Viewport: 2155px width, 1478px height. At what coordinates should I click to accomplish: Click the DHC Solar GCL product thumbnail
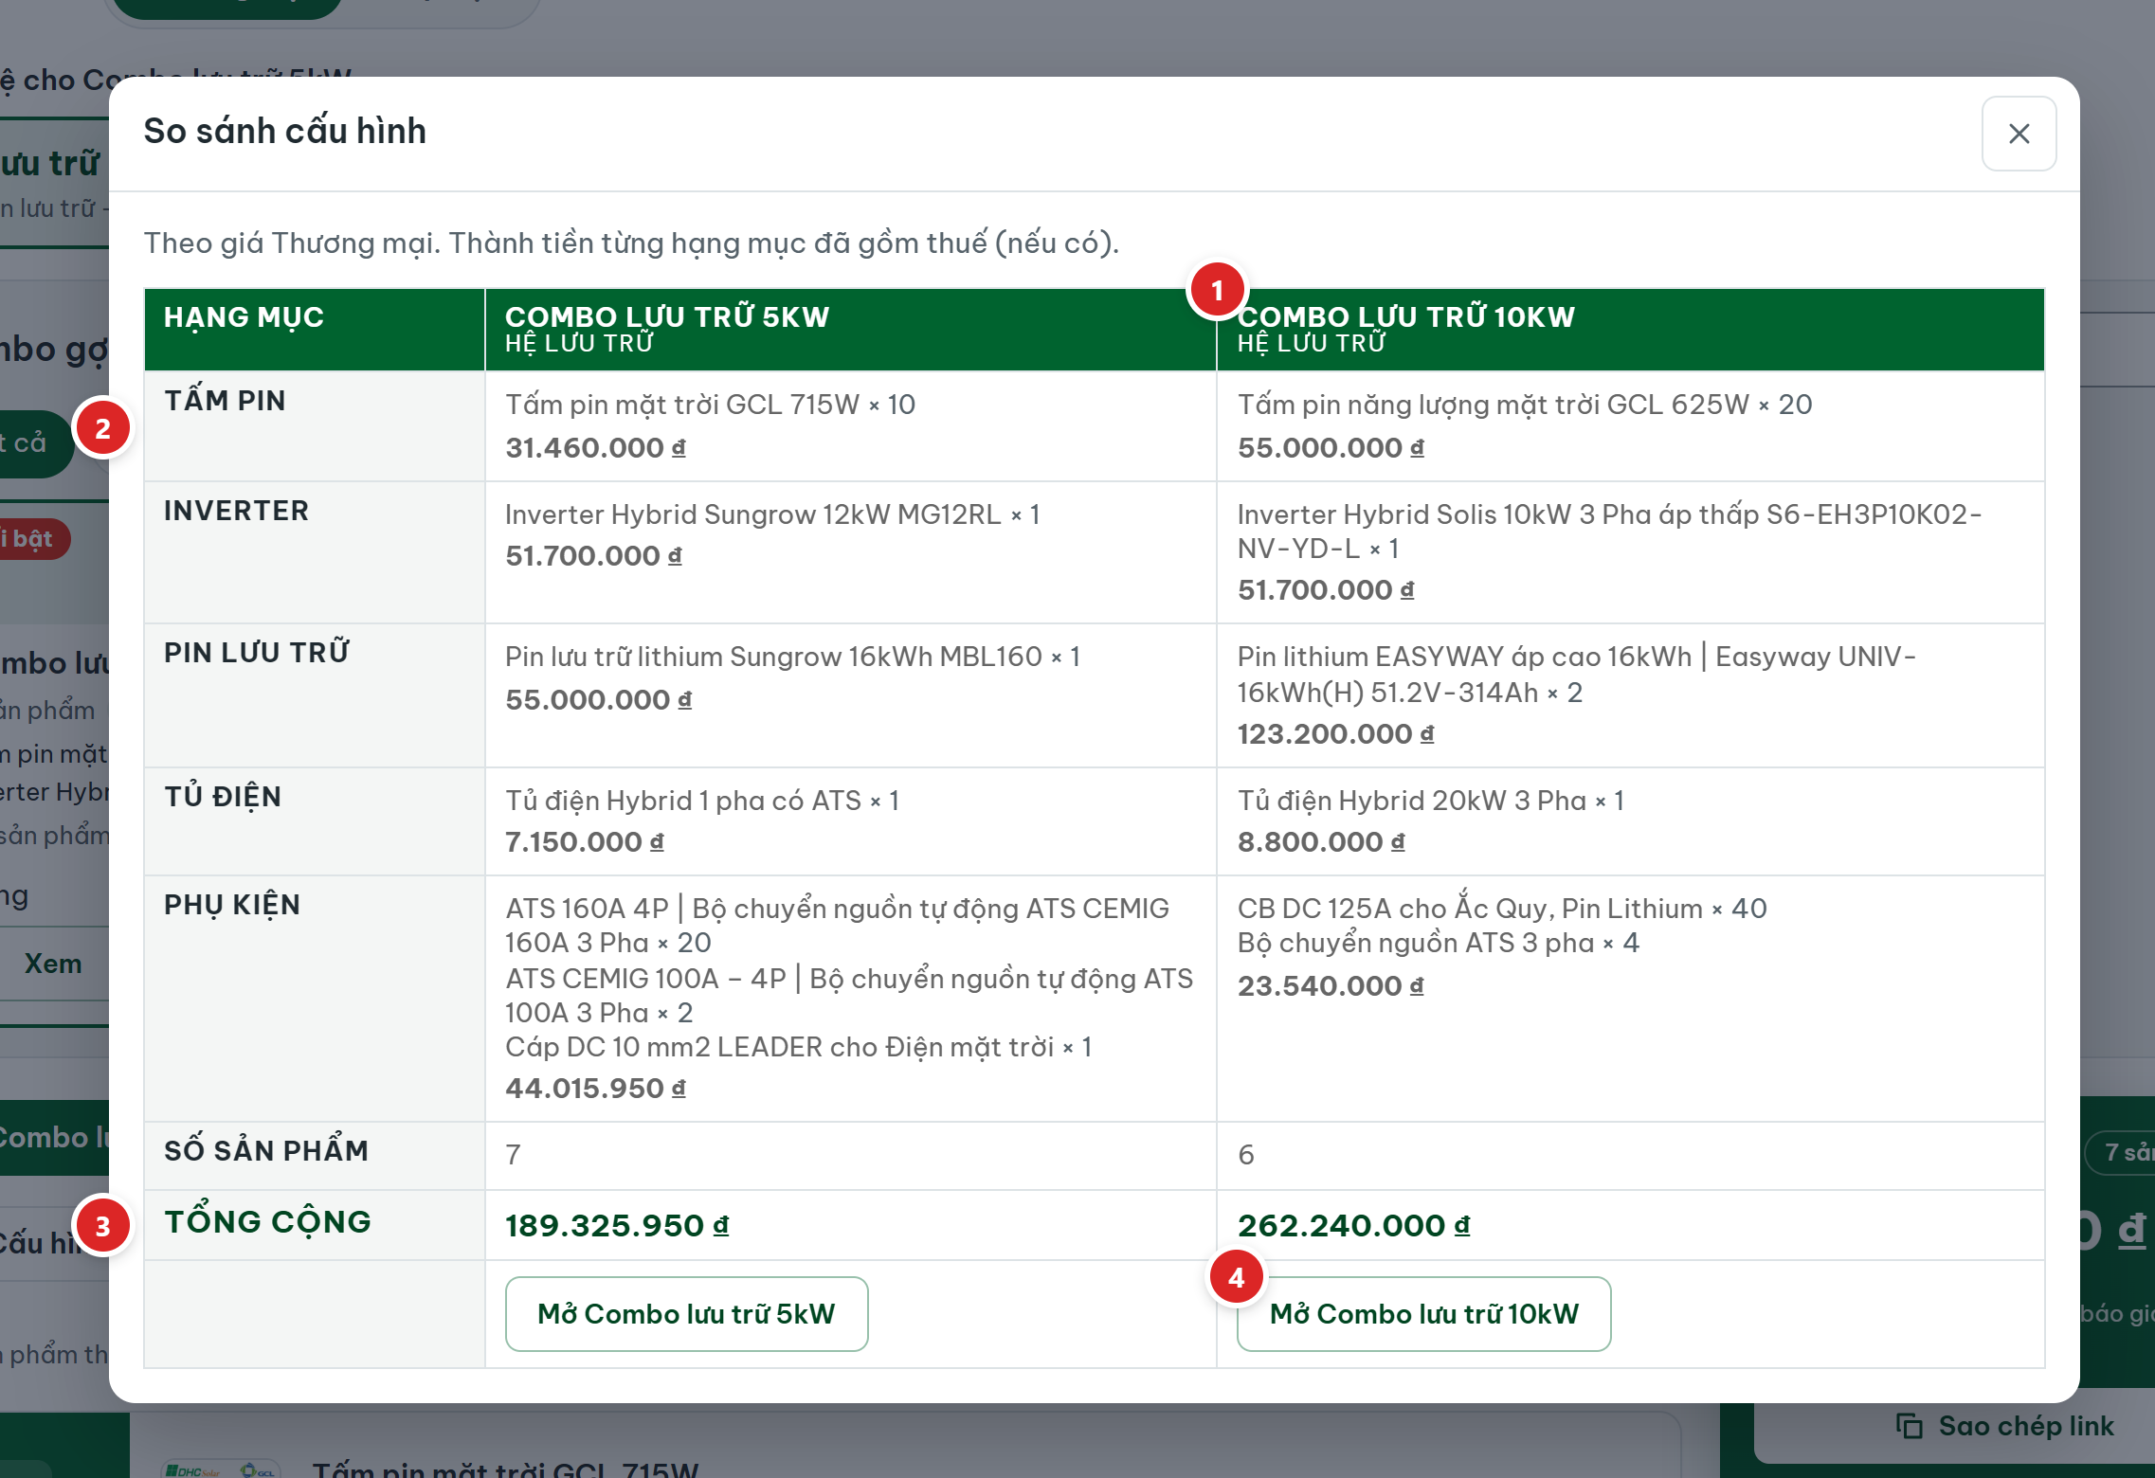220,1469
